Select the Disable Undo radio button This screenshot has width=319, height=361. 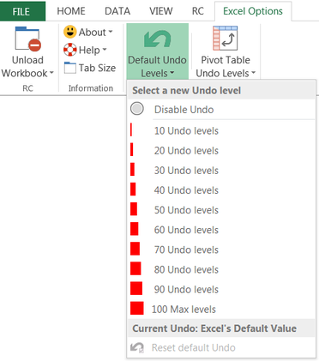[137, 109]
